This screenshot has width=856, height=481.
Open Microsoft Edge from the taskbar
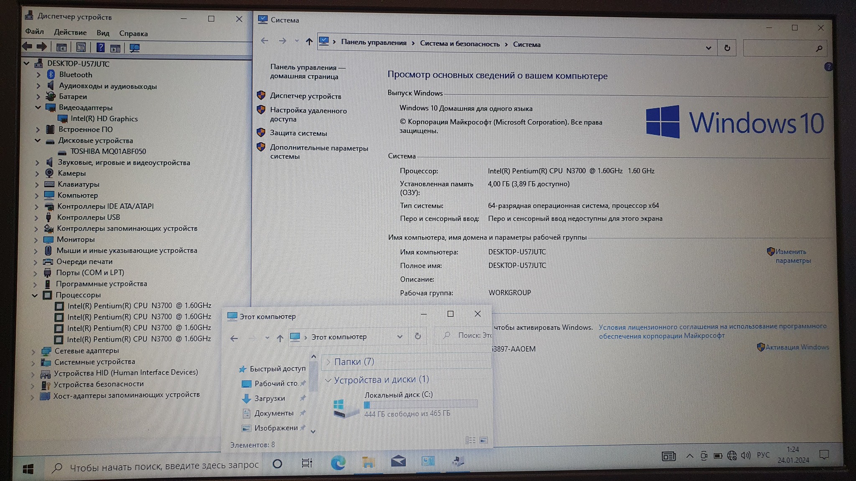pos(338,463)
